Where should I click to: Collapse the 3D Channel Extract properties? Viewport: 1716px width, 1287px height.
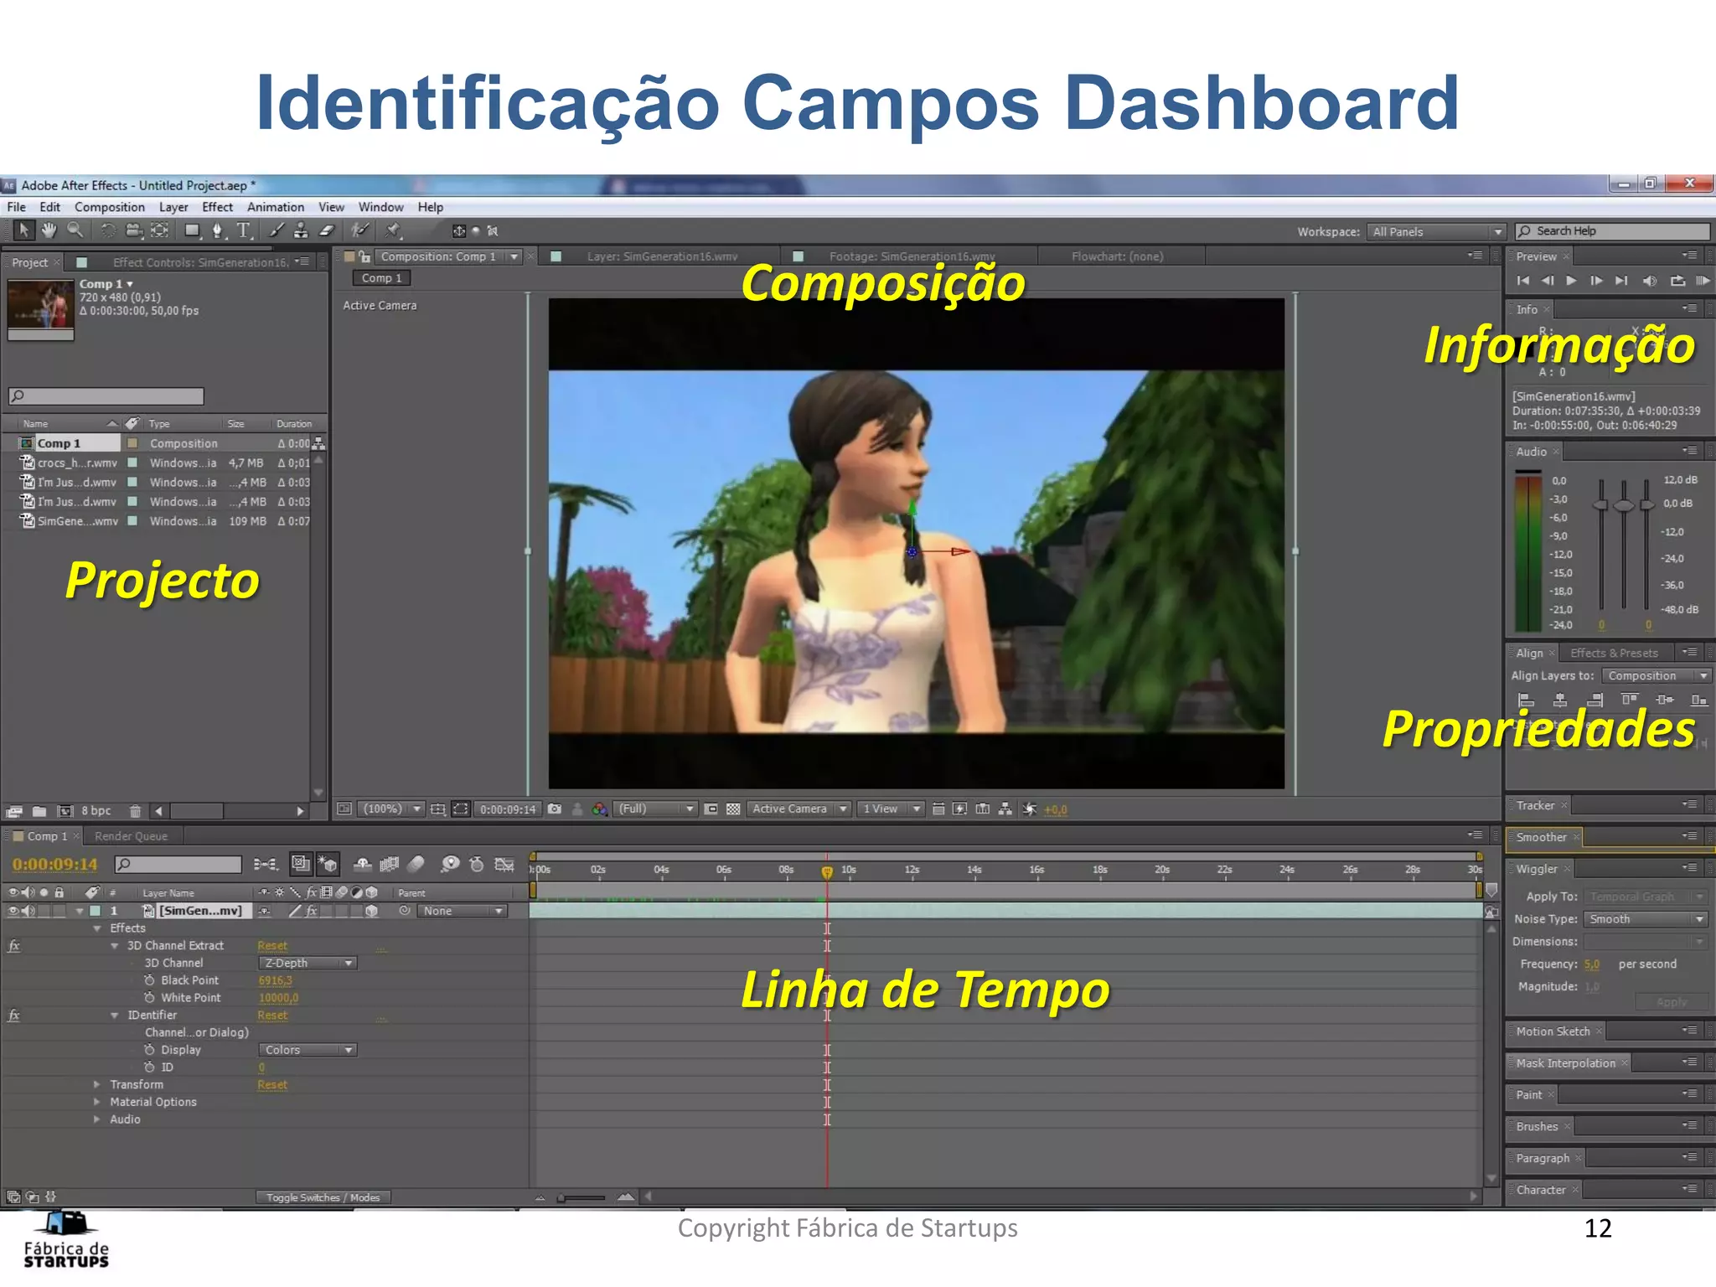115,945
